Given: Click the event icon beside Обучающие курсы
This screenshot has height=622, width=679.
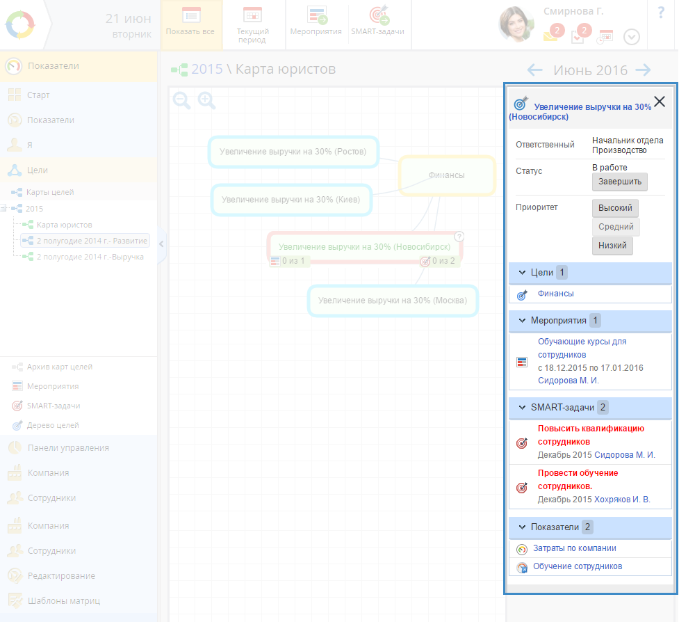Looking at the screenshot, I should pos(522,362).
